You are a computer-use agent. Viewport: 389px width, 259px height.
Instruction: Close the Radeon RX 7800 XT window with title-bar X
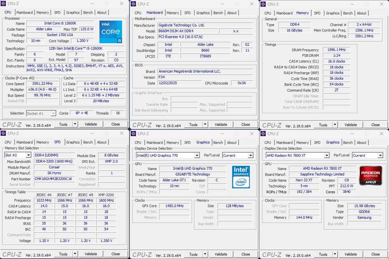tap(382, 133)
